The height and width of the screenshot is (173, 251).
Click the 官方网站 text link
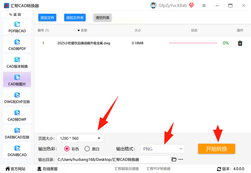pyautogui.click(x=18, y=169)
